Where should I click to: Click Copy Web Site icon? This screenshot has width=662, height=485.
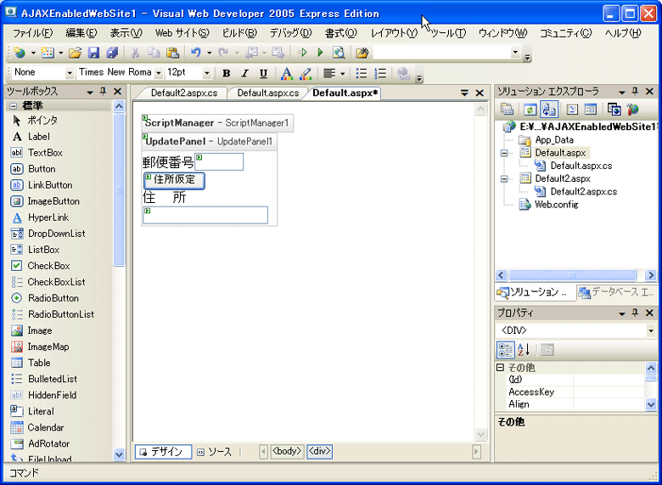click(614, 110)
